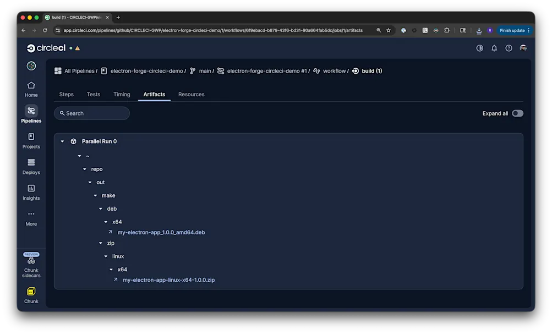The height and width of the screenshot is (334, 552).
Task: Download my-electron-app-linux-x64-1.0.0.zip artifact
Action: [168, 280]
